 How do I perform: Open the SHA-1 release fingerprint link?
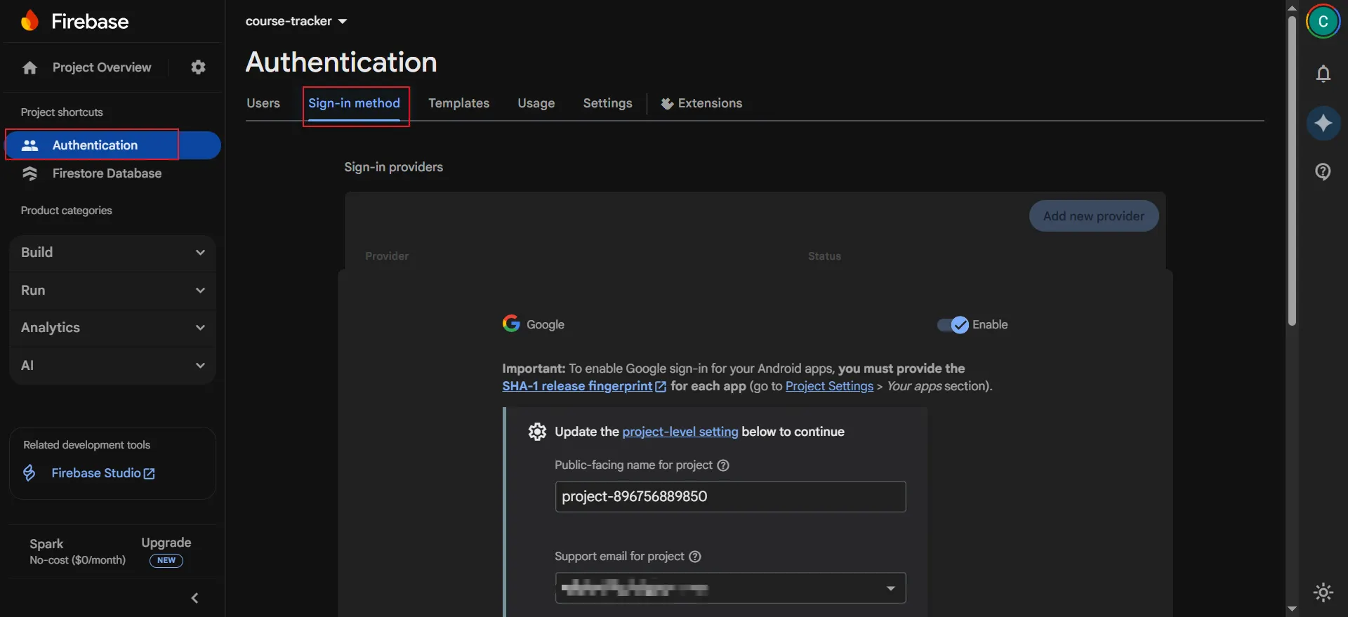point(577,386)
